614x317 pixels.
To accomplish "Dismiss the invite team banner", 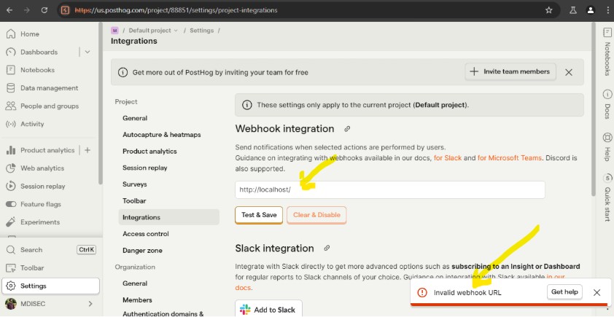I will coord(569,72).
